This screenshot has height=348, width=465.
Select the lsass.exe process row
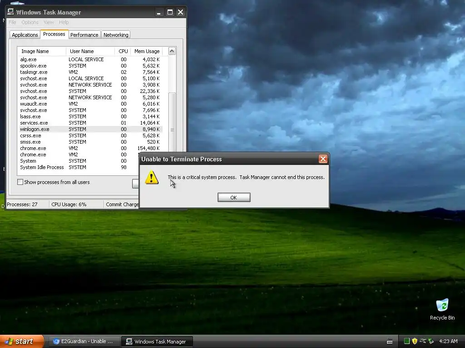(x=90, y=116)
